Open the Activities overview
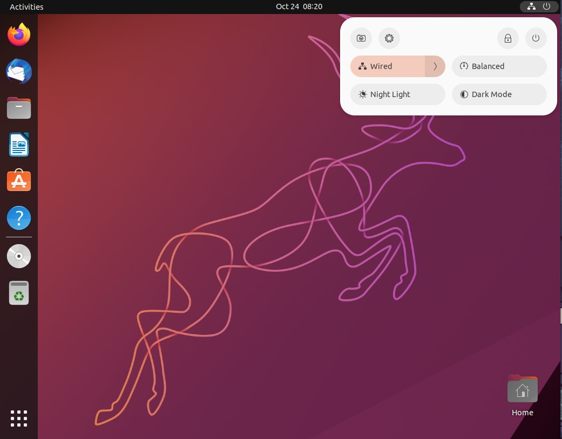Viewport: 562px width, 439px height. pyautogui.click(x=26, y=6)
